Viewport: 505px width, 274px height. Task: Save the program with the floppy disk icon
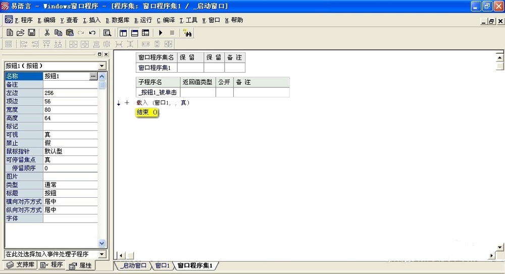(x=31, y=33)
